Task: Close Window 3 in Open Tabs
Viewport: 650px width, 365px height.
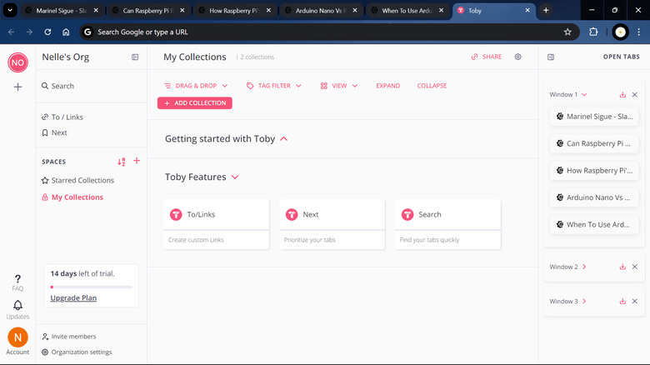Action: pos(635,302)
